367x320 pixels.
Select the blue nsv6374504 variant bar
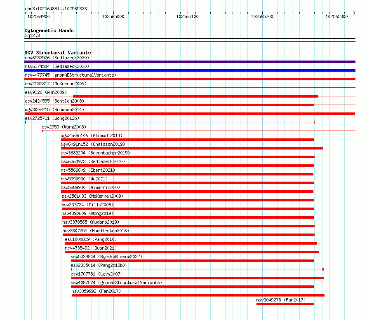click(190, 70)
